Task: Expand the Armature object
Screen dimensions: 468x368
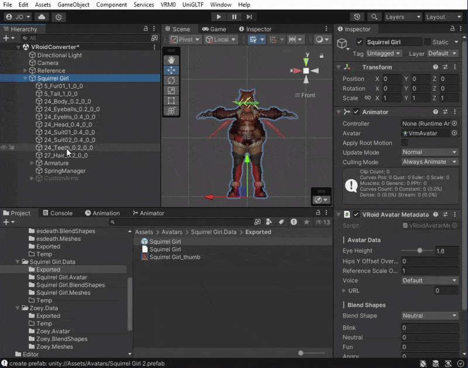Action: click(x=32, y=163)
